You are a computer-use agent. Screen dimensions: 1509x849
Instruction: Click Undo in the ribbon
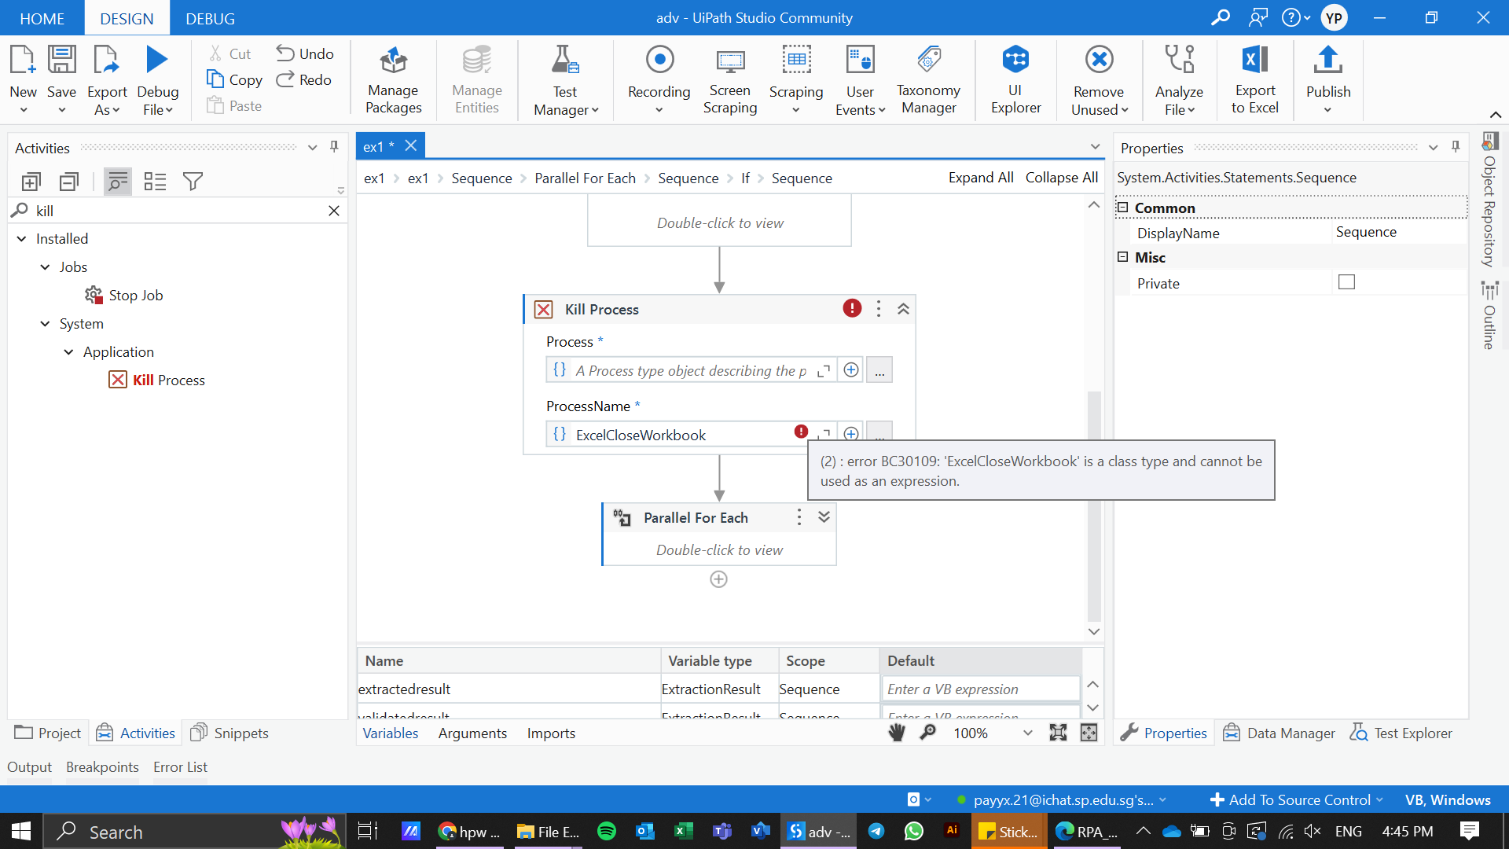[x=305, y=53]
